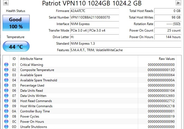
Task: Click Power On Hours value 144 hours
Action: coord(168,37)
